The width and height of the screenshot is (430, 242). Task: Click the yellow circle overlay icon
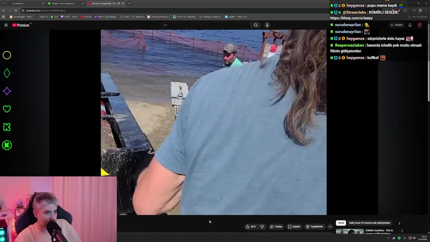[x=7, y=55]
